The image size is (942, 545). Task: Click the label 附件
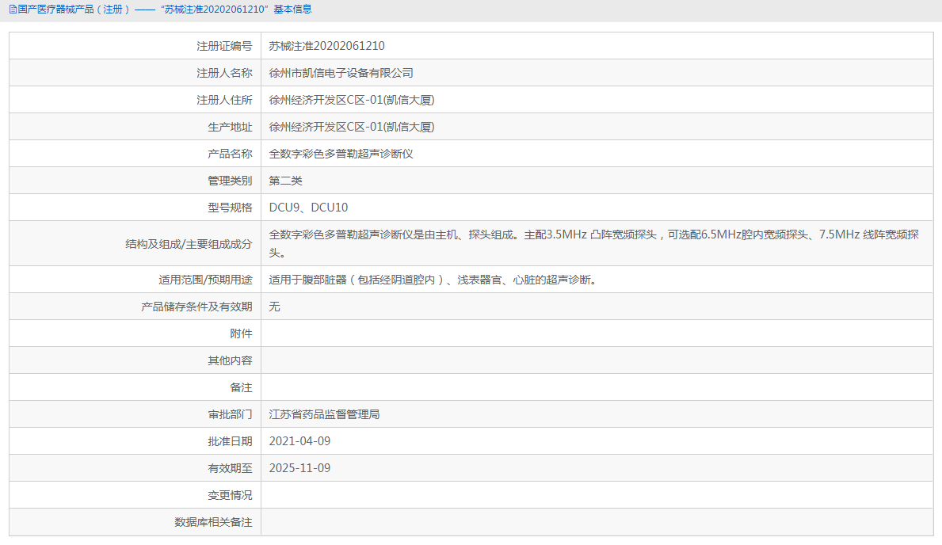click(x=241, y=333)
